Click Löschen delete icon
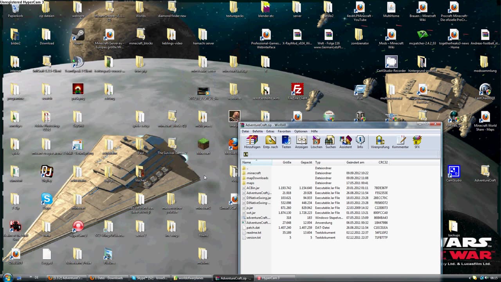The width and height of the screenshot is (501, 282). 316,142
